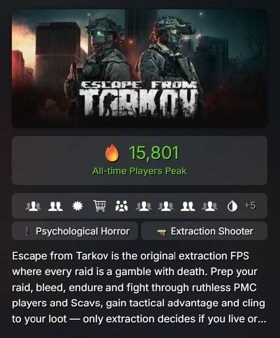Click the purple figure icon on Psychological Horror
The image size is (280, 338).
pos(27,232)
